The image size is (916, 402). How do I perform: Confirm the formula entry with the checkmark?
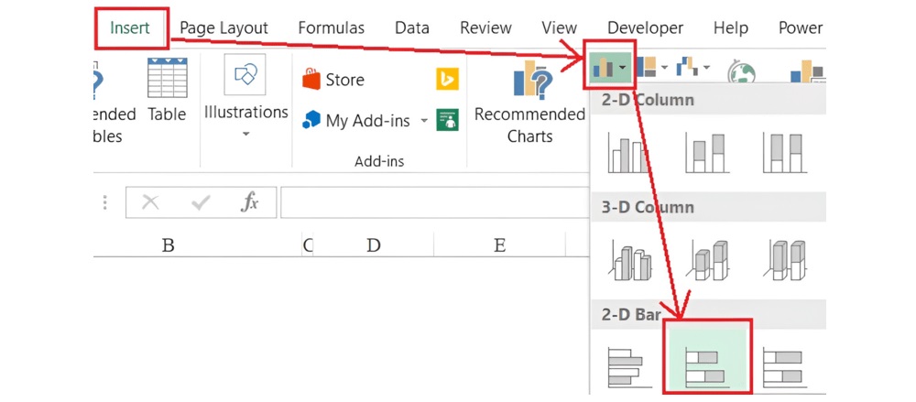click(x=202, y=202)
